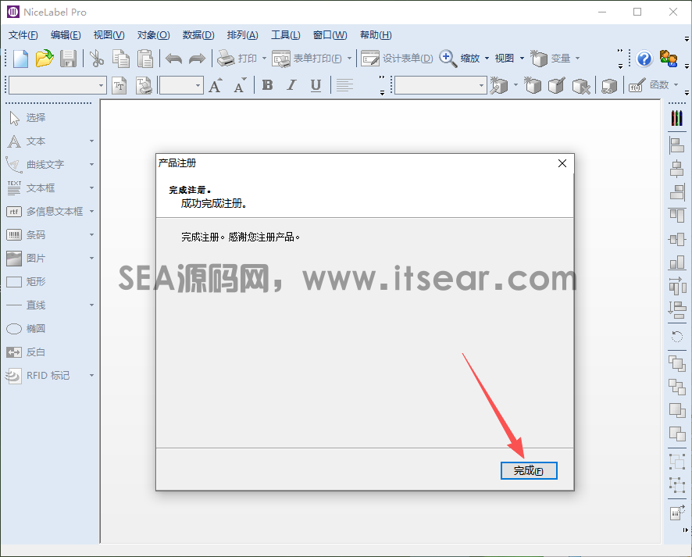Select the 图片 picture tool

click(x=27, y=259)
